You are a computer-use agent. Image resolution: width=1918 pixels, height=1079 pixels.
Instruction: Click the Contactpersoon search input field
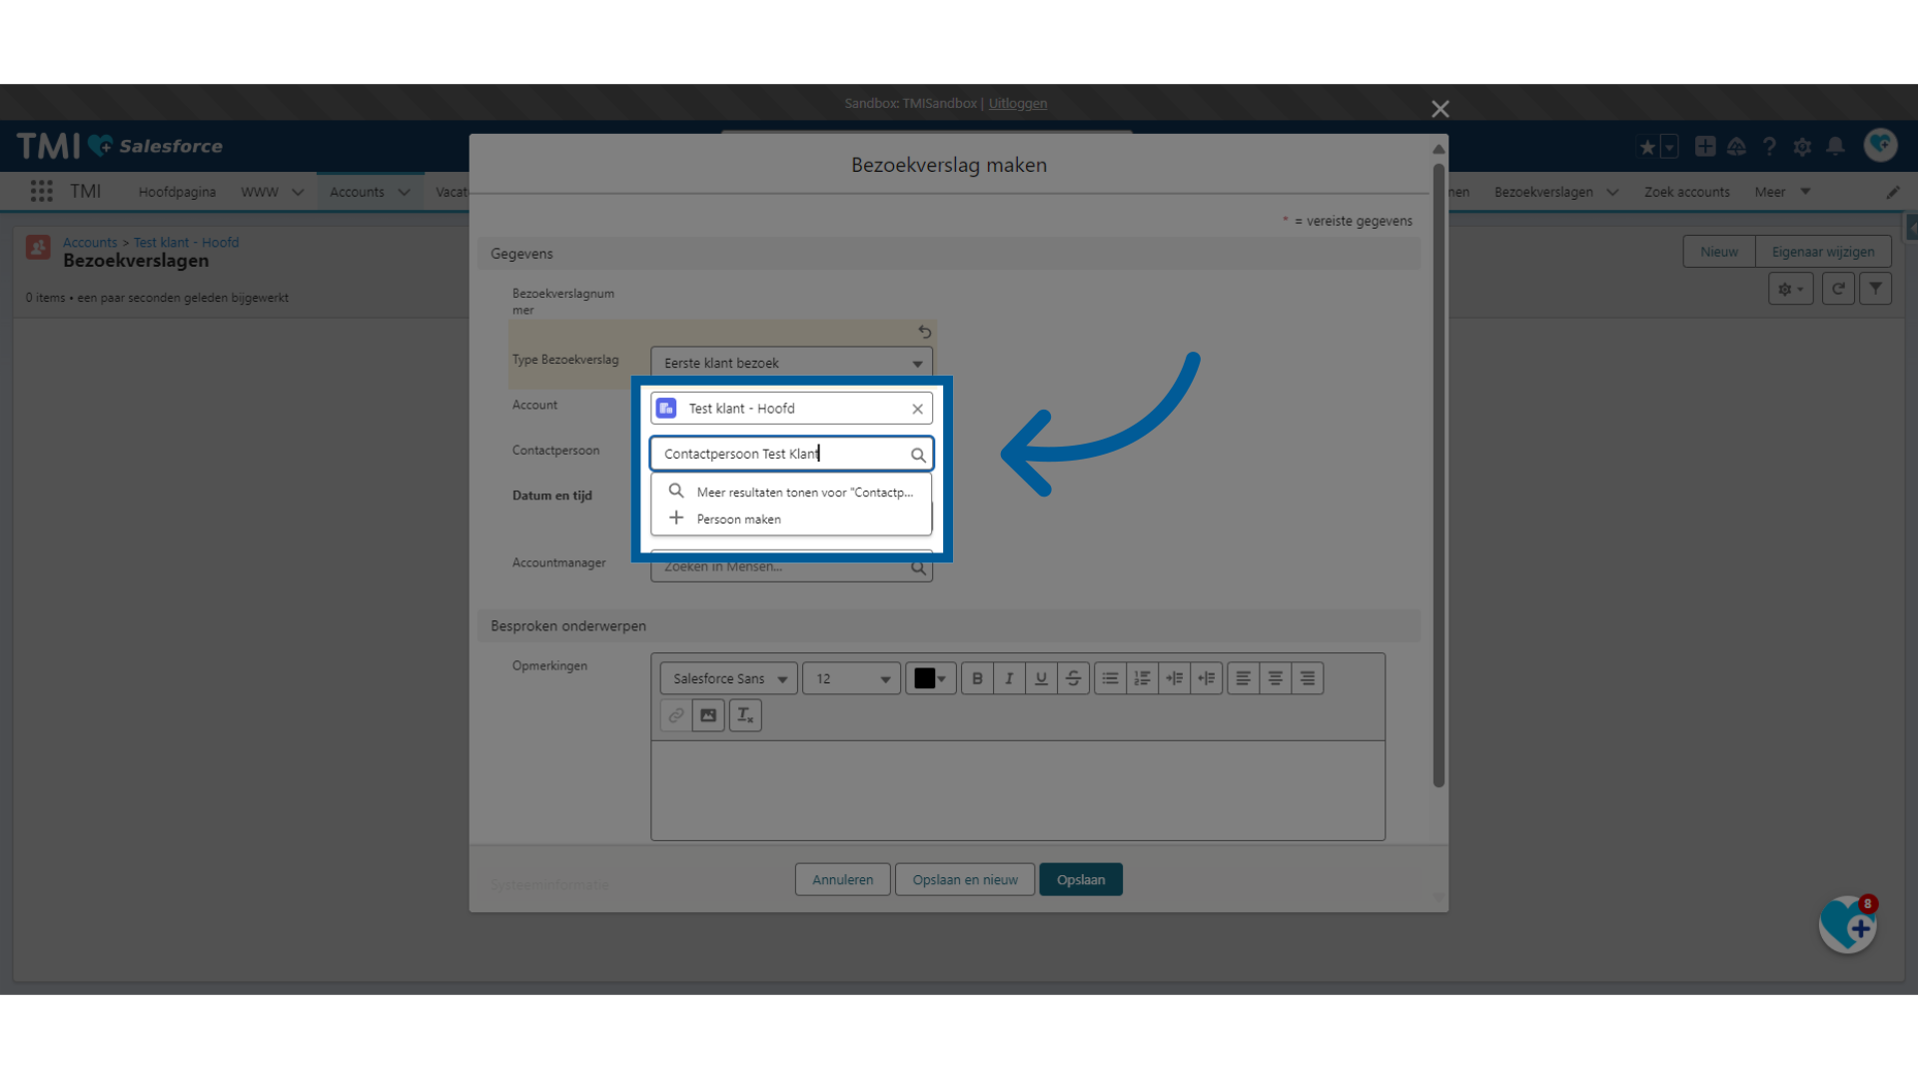click(x=790, y=454)
